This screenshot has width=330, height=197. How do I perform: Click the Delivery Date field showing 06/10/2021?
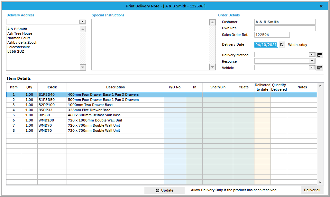pos(266,44)
